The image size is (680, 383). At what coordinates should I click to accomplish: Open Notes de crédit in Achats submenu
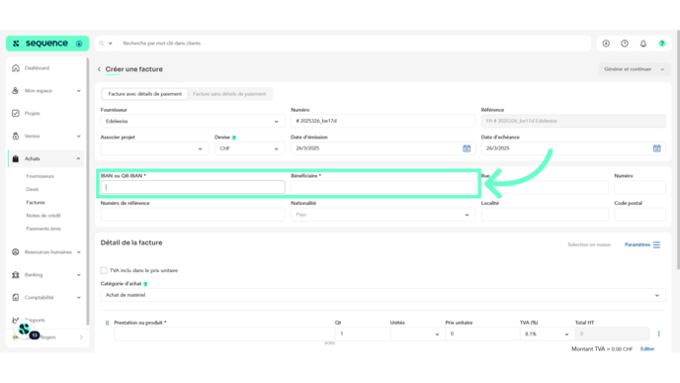pos(43,216)
